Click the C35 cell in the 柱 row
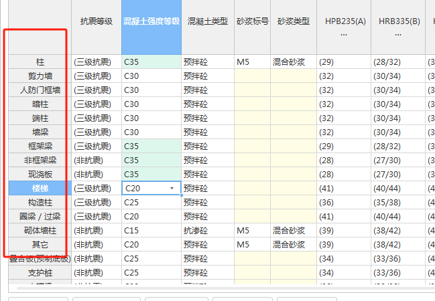 [151, 62]
